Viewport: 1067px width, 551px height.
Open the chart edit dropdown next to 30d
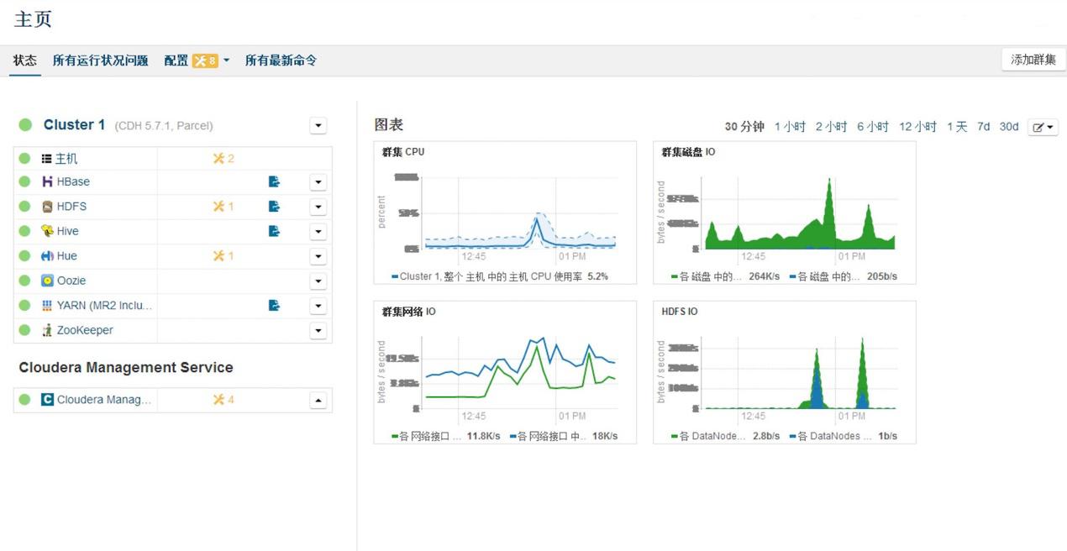point(1043,127)
